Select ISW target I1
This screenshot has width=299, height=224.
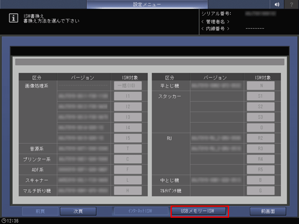tap(128, 96)
